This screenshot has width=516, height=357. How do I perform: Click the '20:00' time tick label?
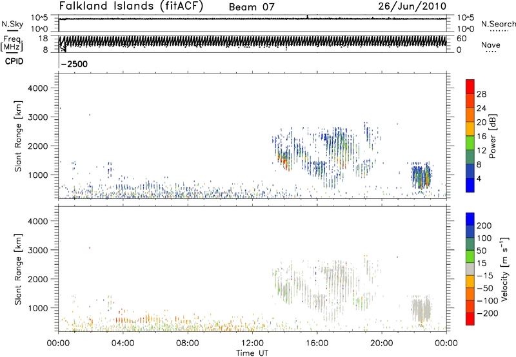click(381, 343)
